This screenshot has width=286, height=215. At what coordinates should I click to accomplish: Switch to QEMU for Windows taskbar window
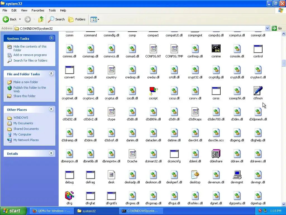tap(52, 211)
